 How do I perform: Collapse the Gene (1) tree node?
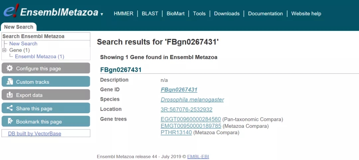point(4,50)
